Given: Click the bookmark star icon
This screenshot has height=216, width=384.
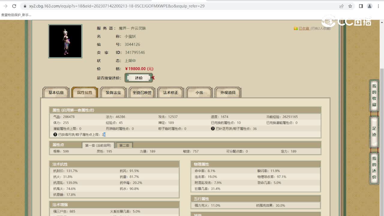Looking at the screenshot, I should click(x=350, y=6).
